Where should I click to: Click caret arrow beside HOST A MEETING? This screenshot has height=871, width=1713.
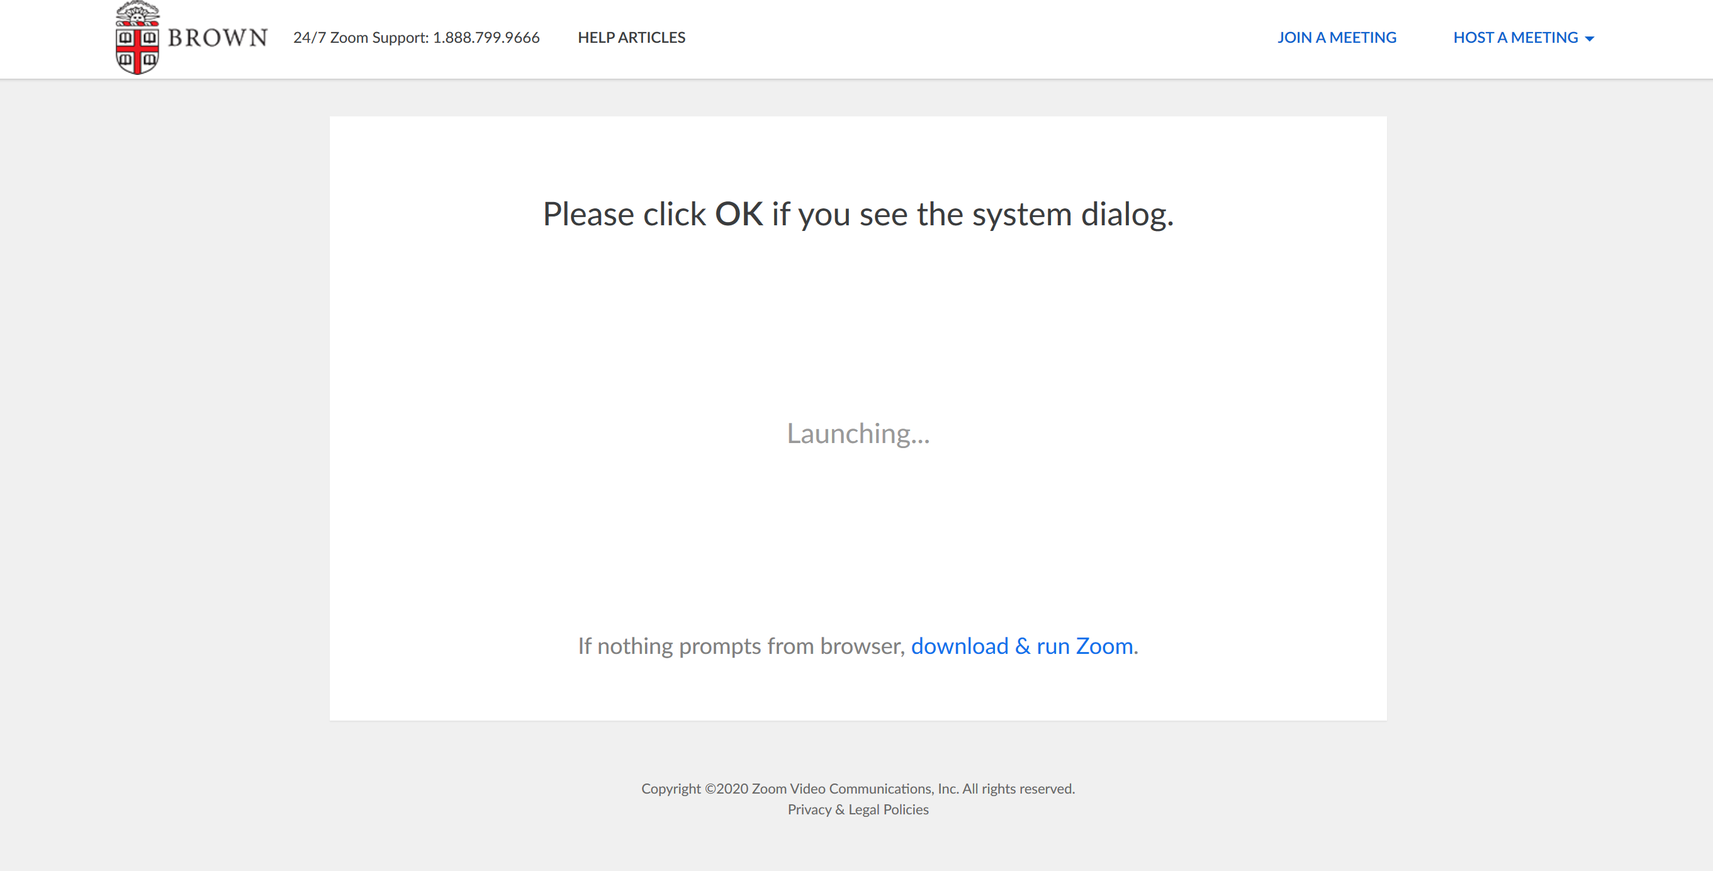point(1589,39)
